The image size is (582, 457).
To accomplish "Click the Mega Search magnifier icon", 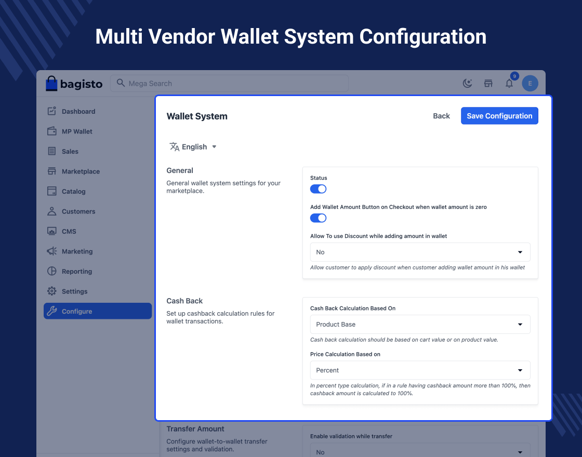I will [120, 83].
